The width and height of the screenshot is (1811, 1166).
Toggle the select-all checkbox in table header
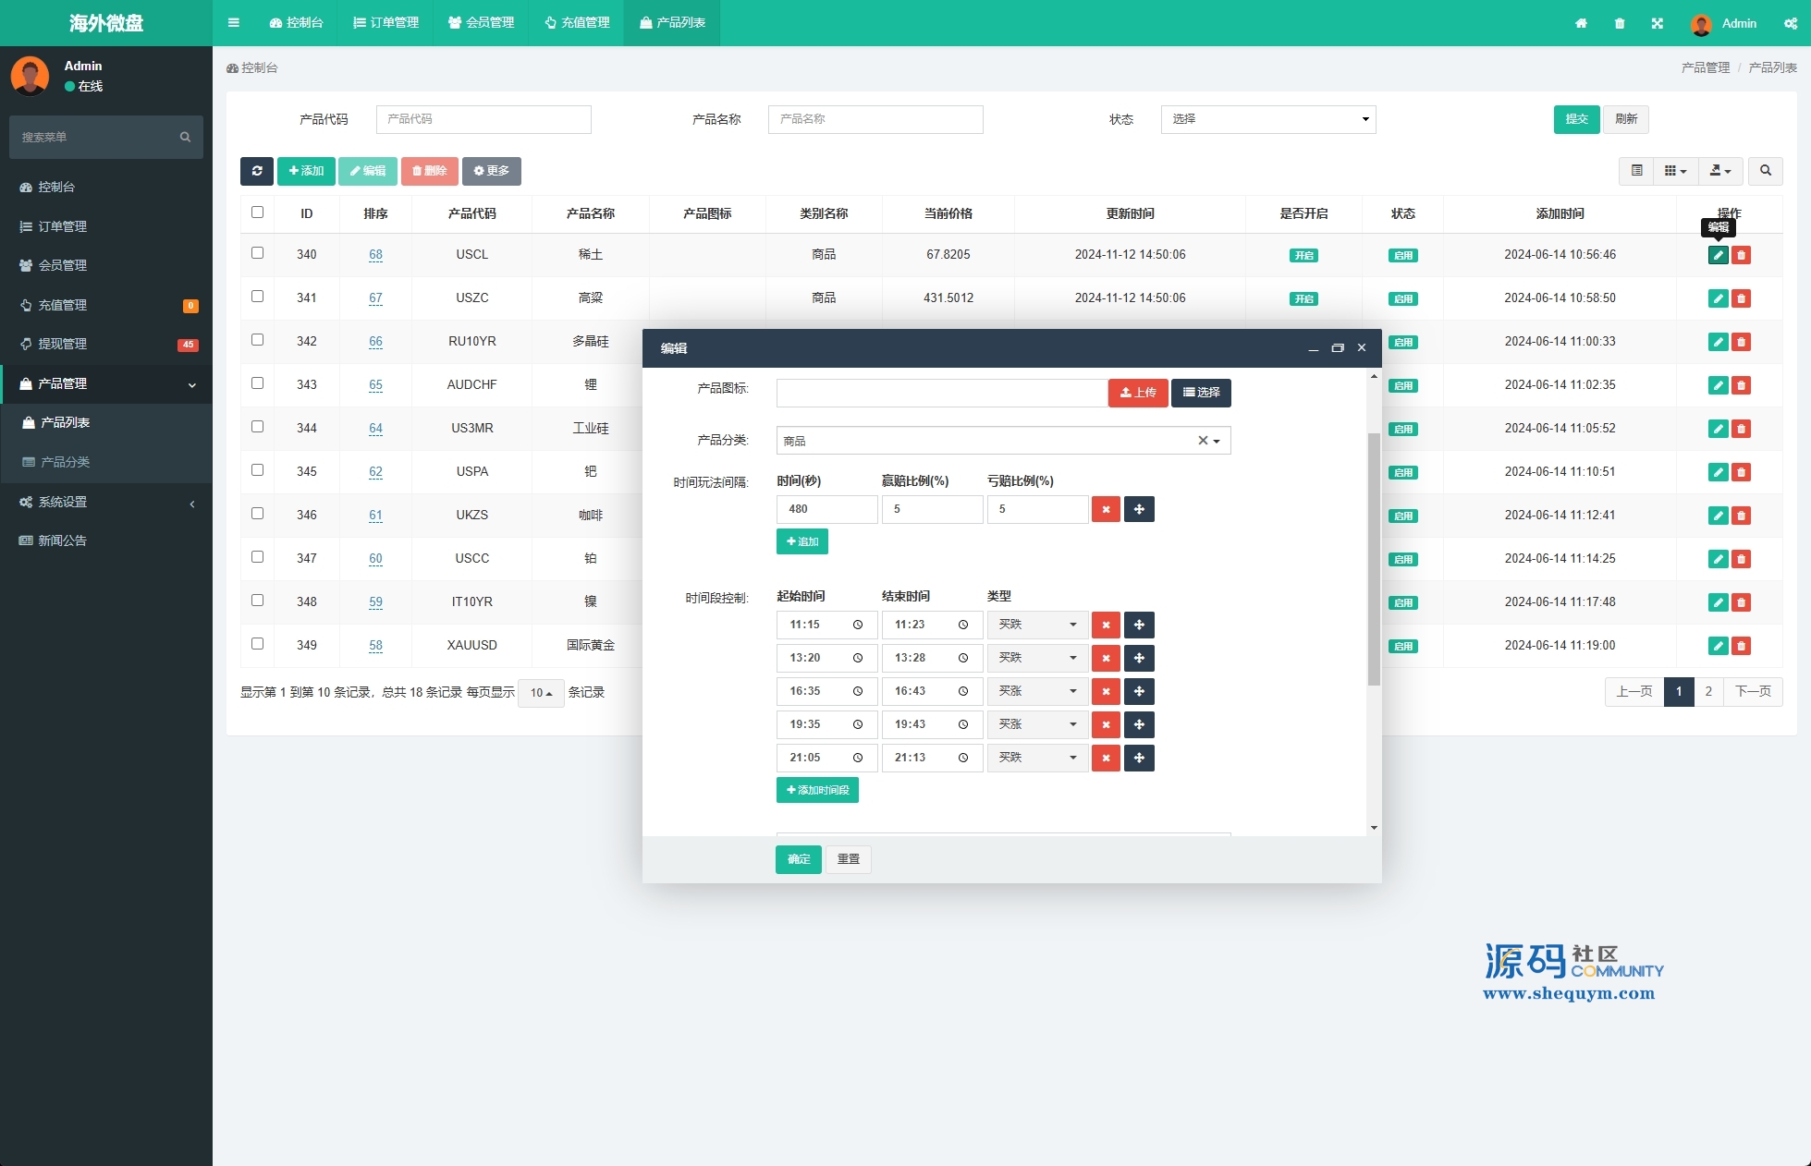pos(258,213)
